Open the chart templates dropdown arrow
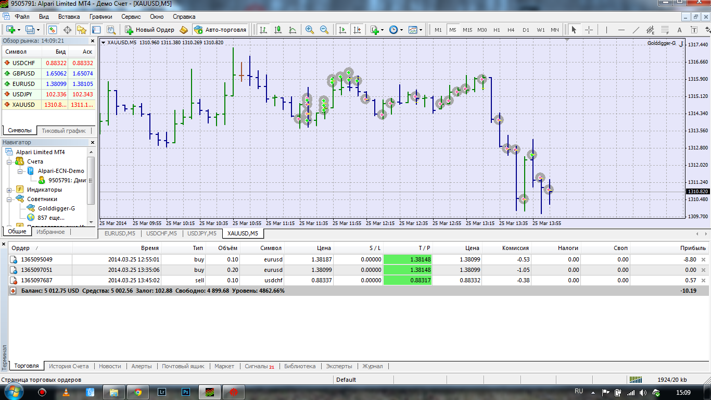This screenshot has width=711, height=400. pos(421,30)
